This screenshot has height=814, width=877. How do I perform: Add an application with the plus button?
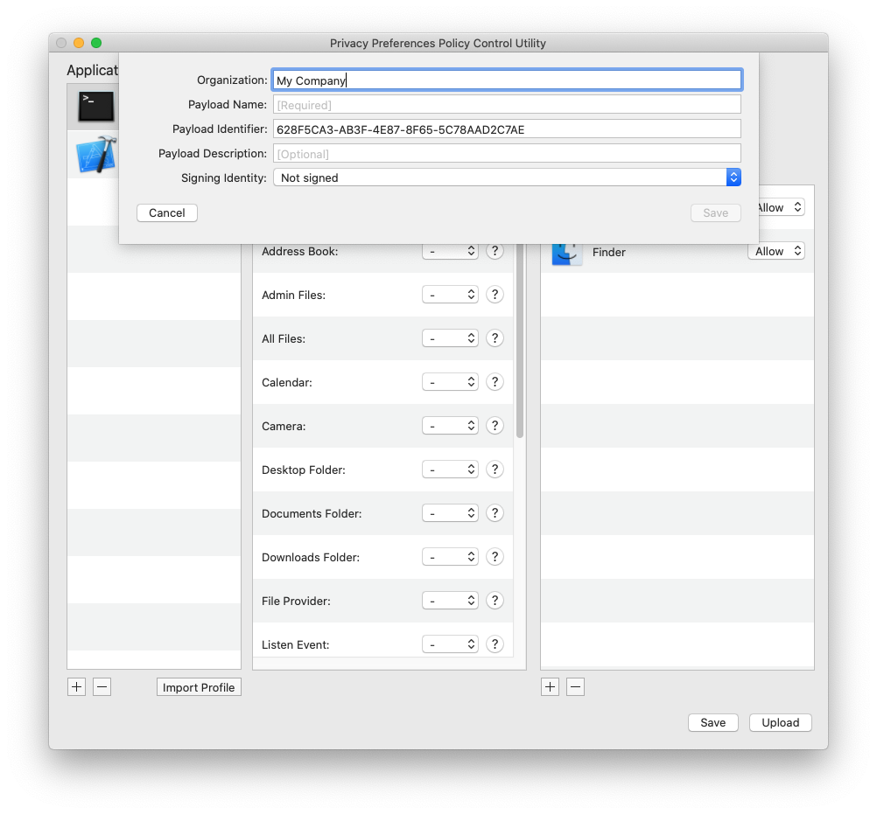77,686
